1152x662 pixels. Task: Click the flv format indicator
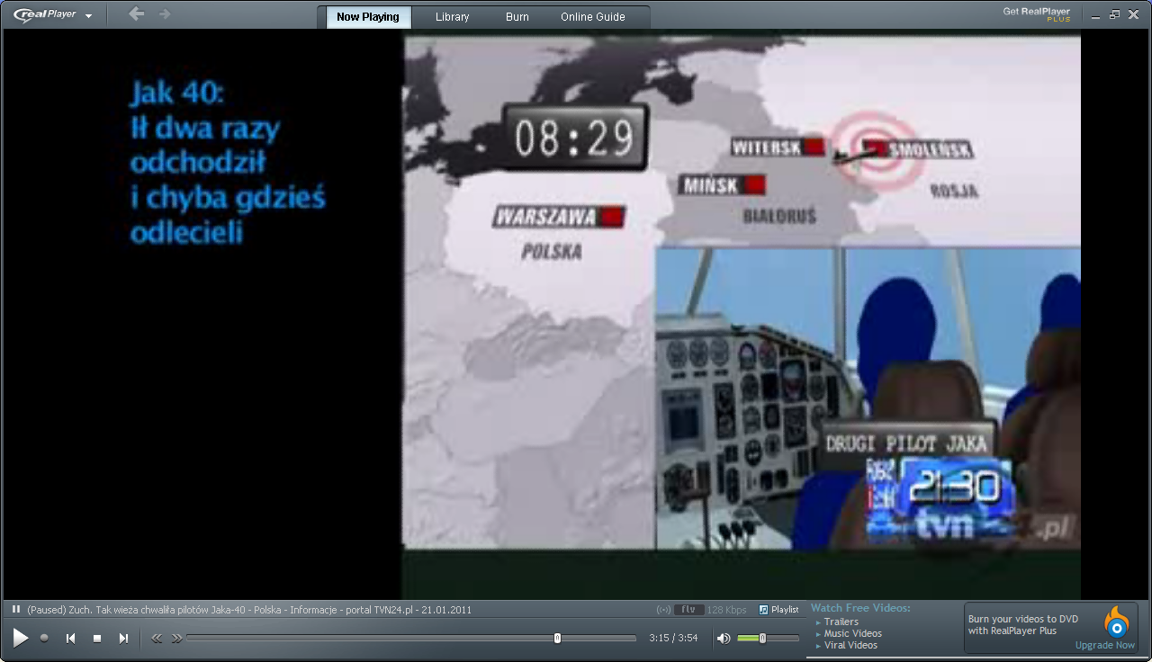(688, 610)
